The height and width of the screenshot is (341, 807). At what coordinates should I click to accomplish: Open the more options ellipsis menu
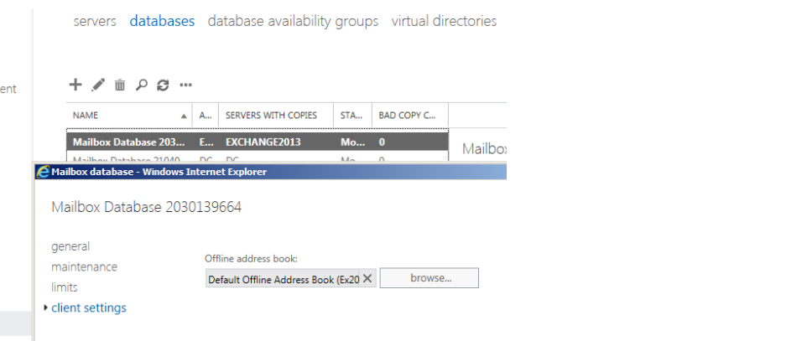click(x=186, y=85)
